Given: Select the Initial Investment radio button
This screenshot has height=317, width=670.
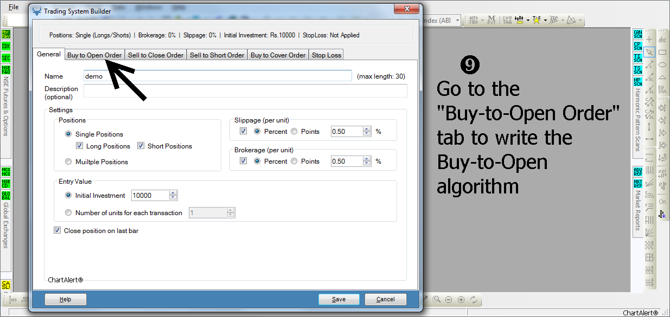Looking at the screenshot, I should tap(68, 196).
